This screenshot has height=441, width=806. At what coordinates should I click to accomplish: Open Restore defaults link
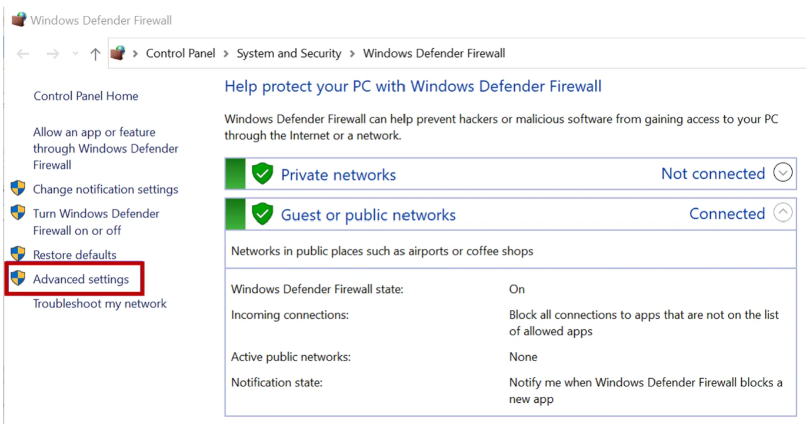[75, 255]
